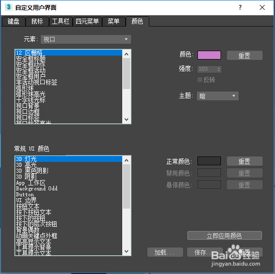Click the bottom-row 重置 button beside 保存
The height and width of the screenshot is (274, 275).
point(245,252)
